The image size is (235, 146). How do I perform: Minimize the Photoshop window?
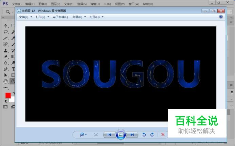pyautogui.click(x=212, y=3)
